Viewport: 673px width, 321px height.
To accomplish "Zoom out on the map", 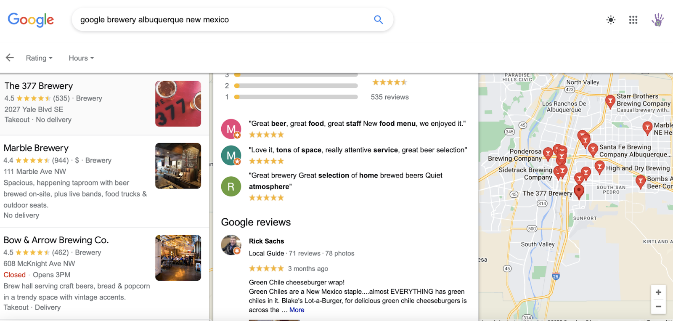I will tap(658, 306).
